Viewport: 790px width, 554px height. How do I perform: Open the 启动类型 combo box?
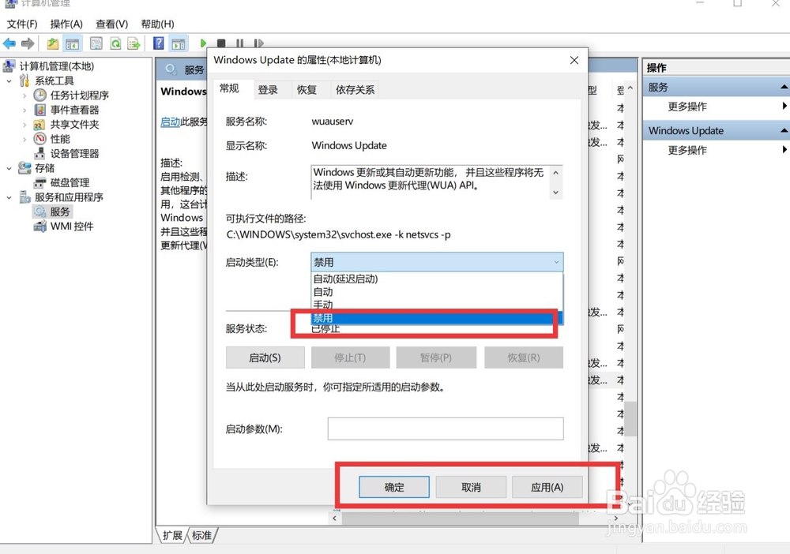(437, 262)
